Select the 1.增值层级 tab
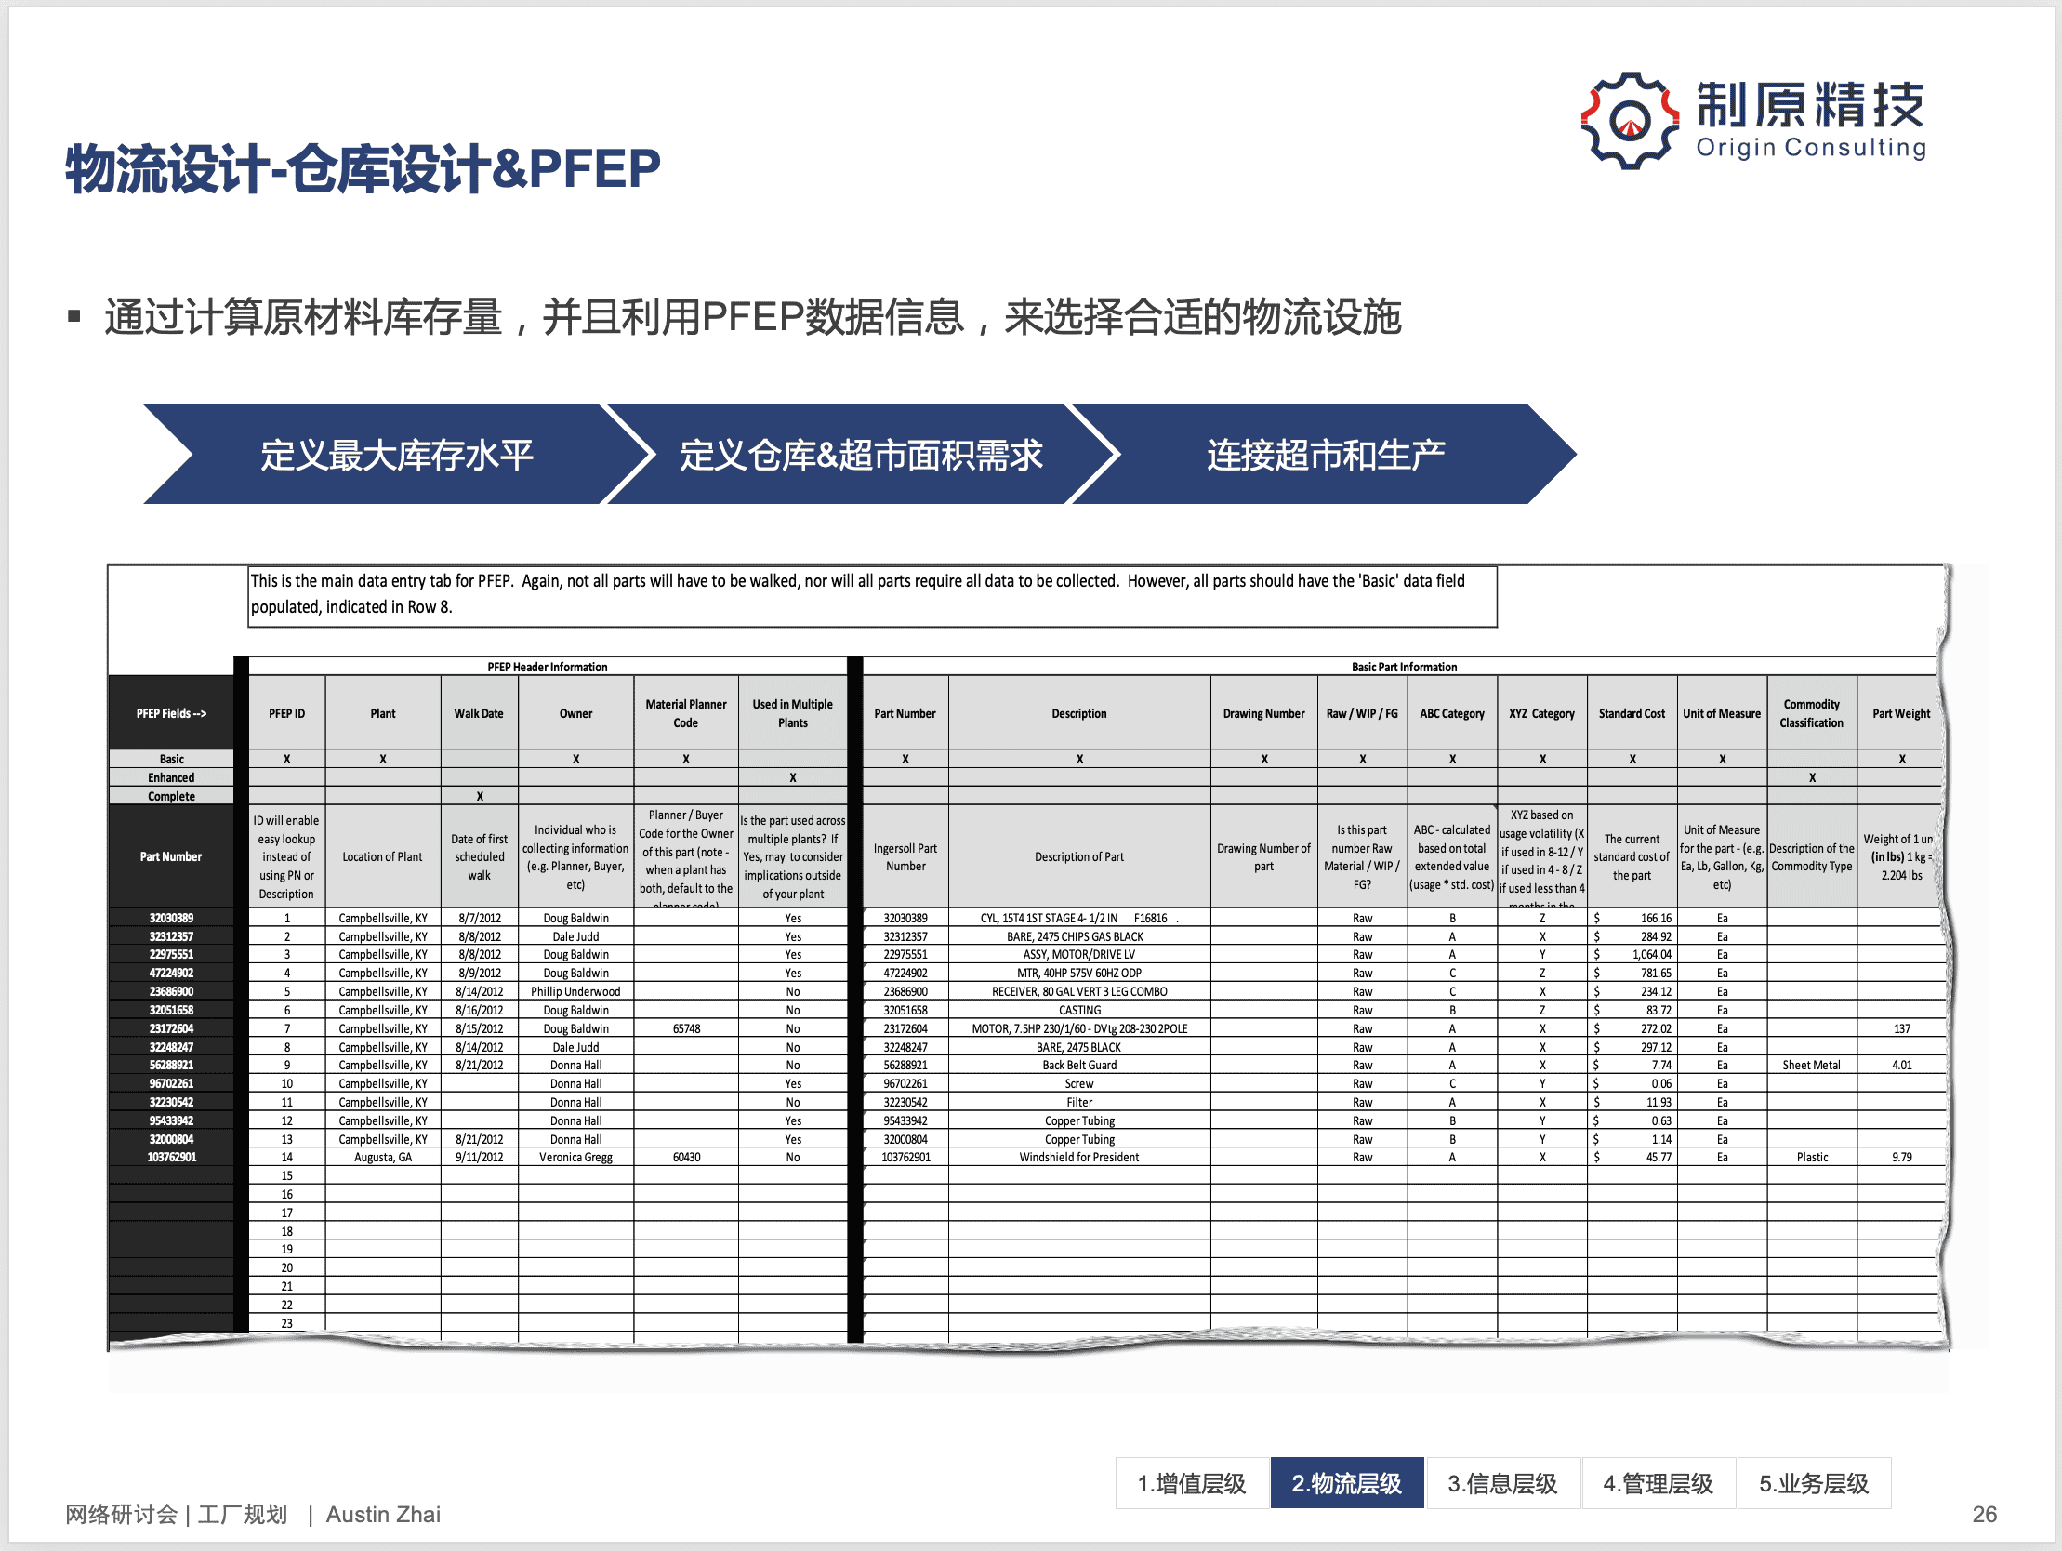This screenshot has width=2062, height=1551. click(x=1191, y=1483)
